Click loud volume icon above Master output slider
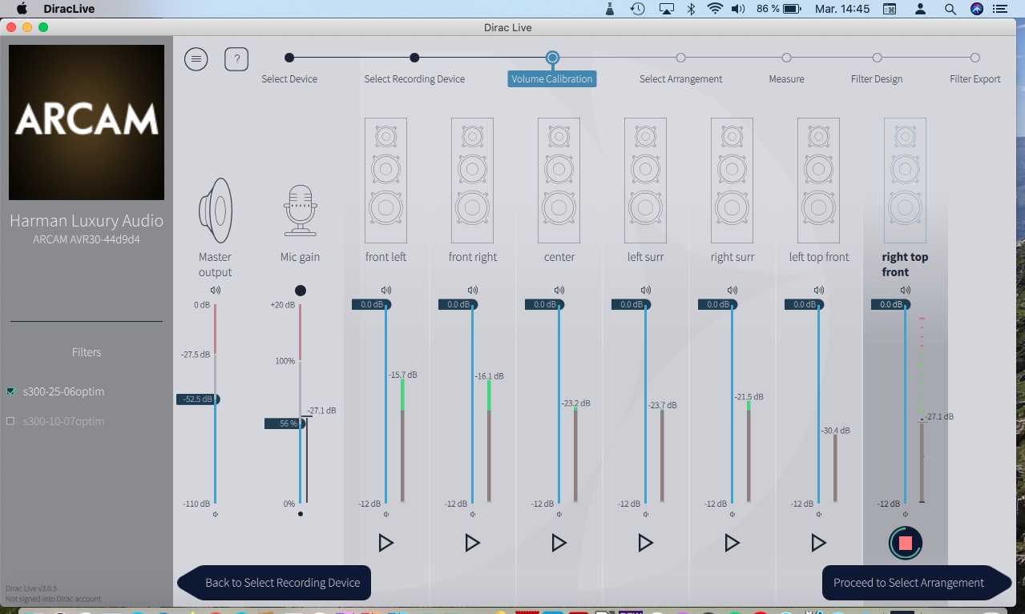 215,290
